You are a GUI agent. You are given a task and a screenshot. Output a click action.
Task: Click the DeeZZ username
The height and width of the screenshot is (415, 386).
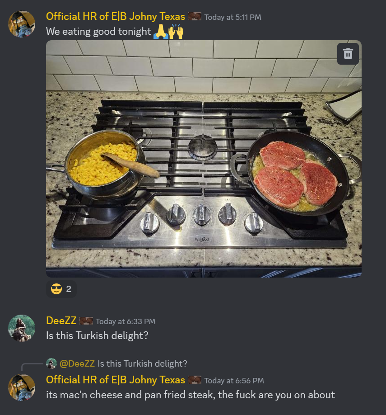61,321
